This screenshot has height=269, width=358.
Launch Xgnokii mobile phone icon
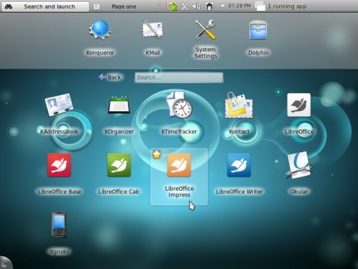point(59,225)
